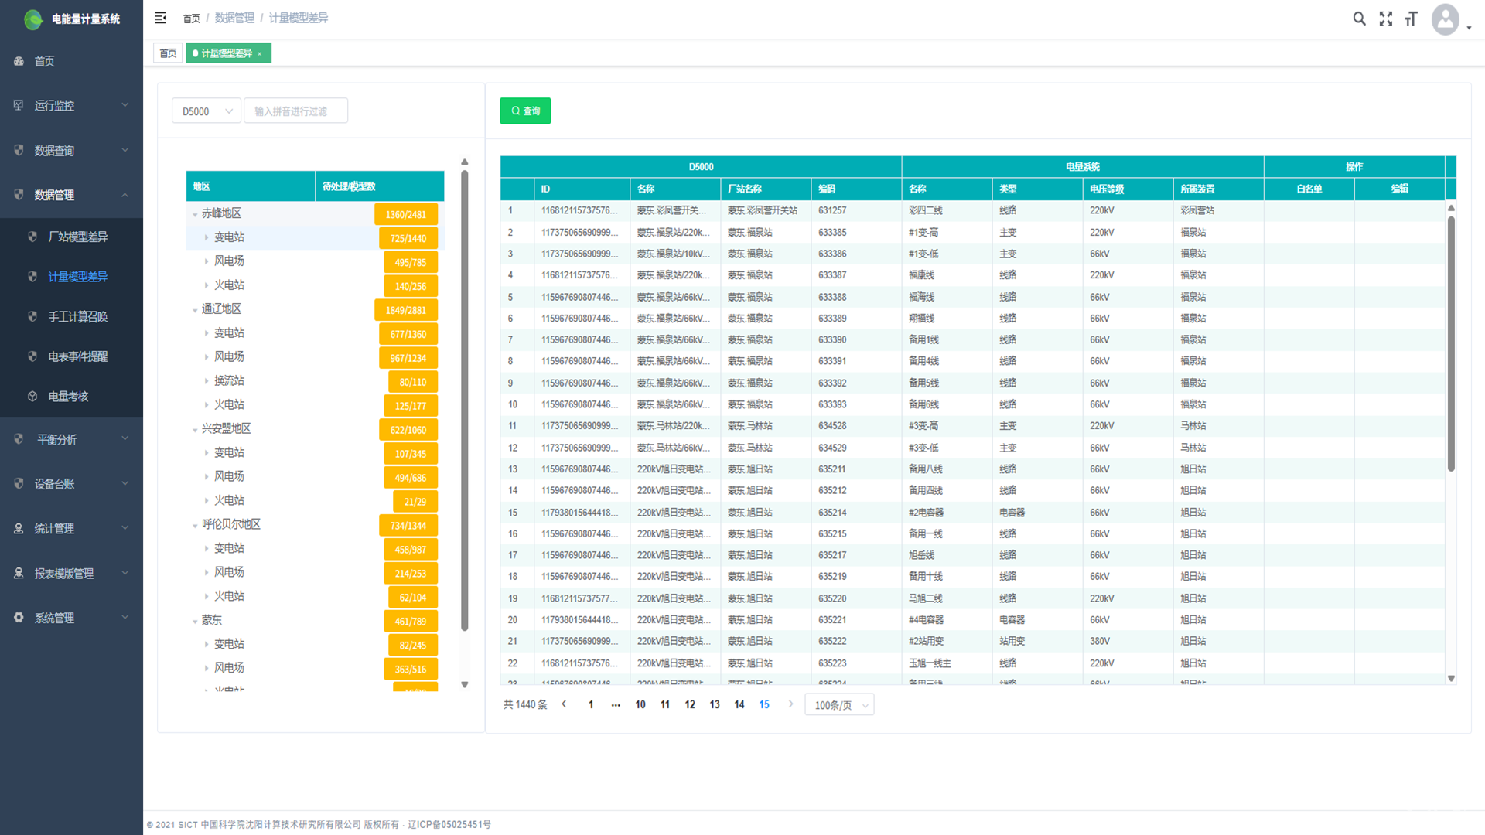Viewport: 1485px width, 835px height.
Task: Close the 计量模型差异 tab
Action: tap(260, 53)
